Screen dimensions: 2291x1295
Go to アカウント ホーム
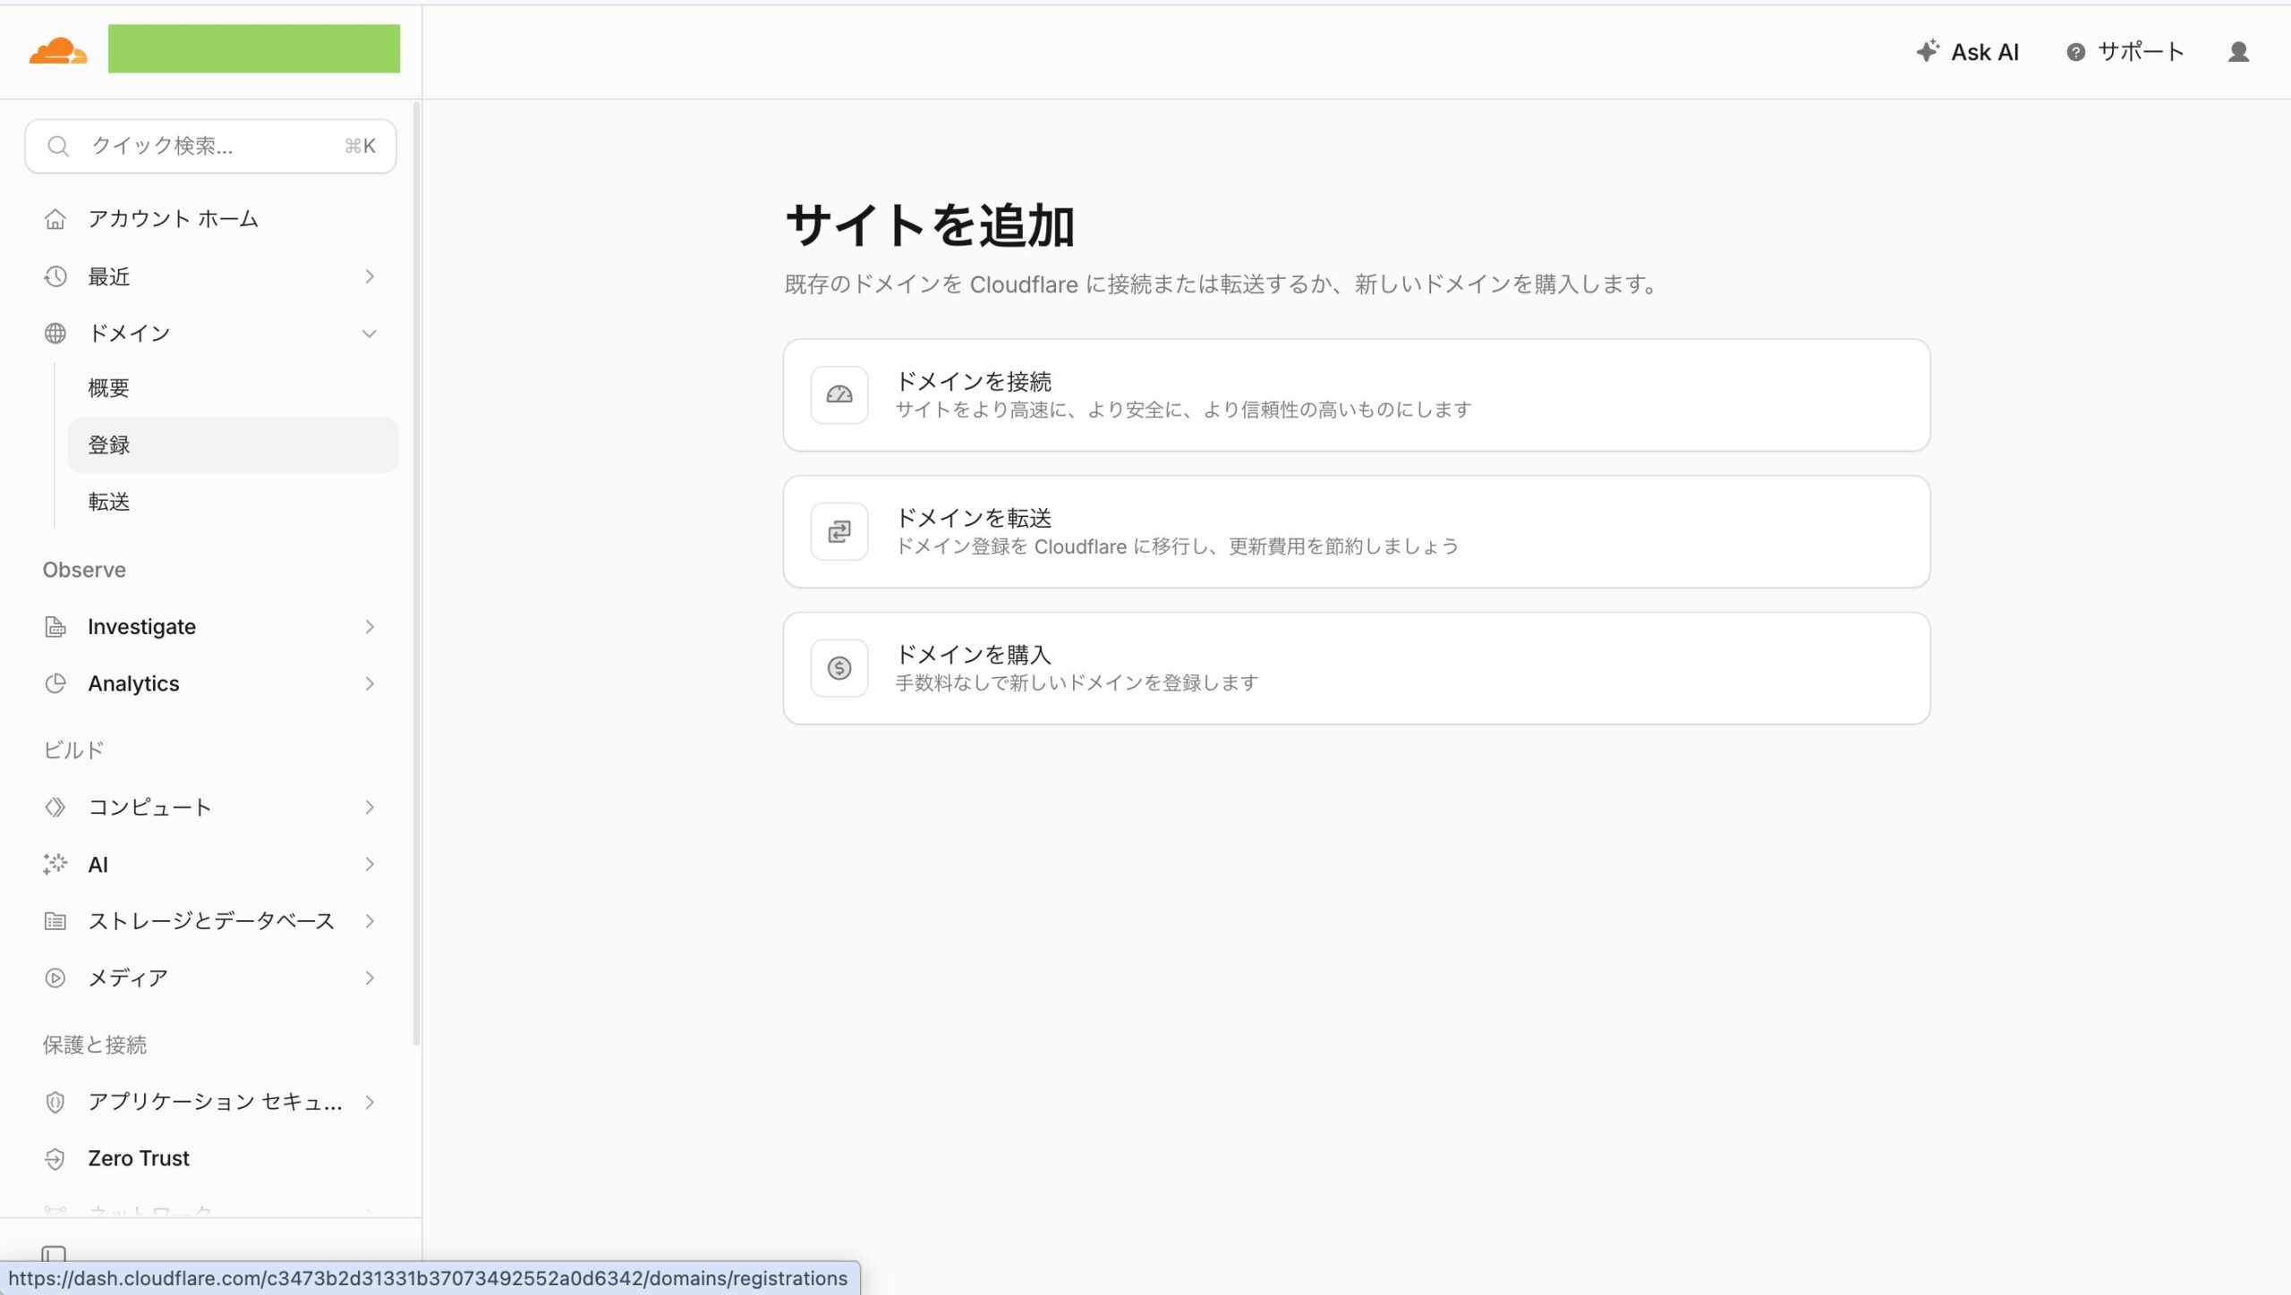173,219
